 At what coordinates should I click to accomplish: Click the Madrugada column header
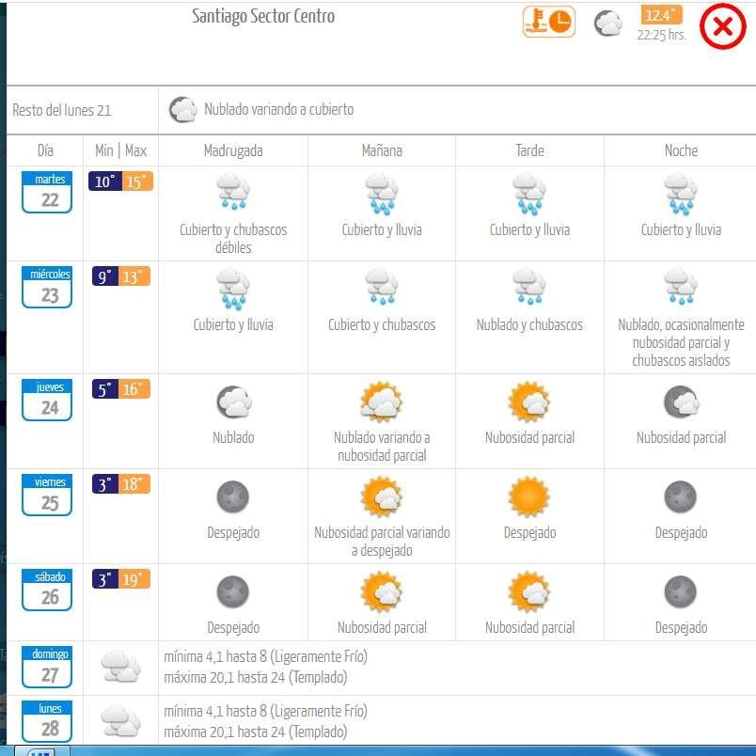click(x=233, y=150)
